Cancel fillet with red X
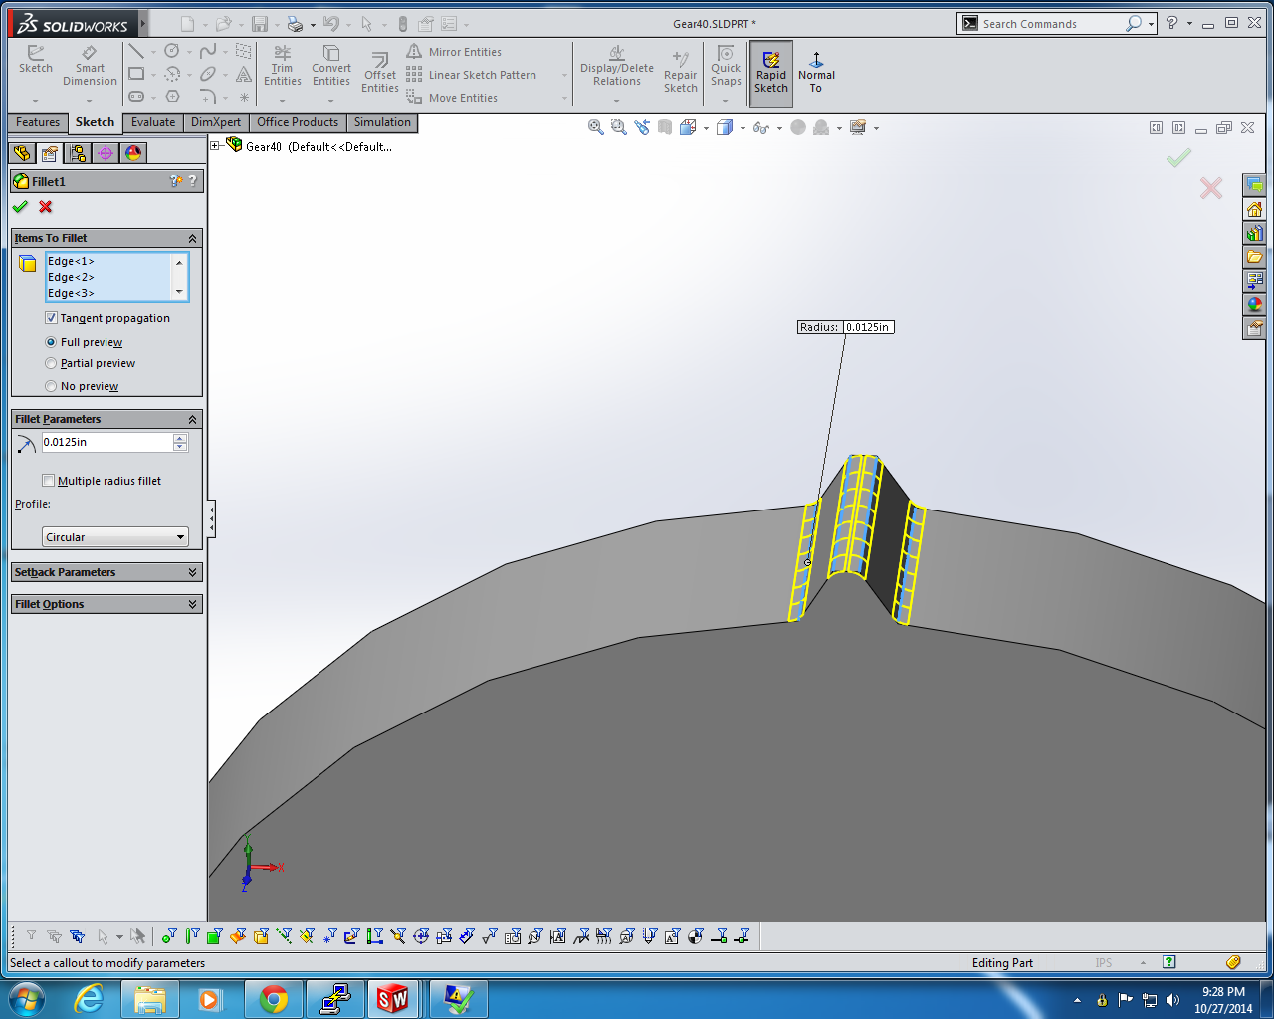 [x=46, y=207]
